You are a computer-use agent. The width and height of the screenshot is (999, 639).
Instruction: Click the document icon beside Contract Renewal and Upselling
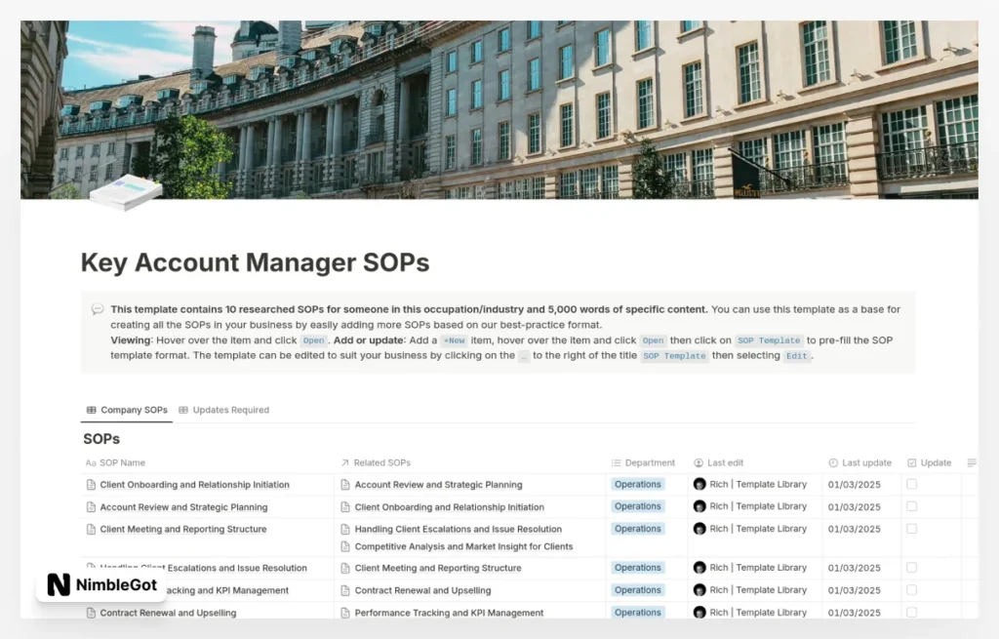pos(90,612)
